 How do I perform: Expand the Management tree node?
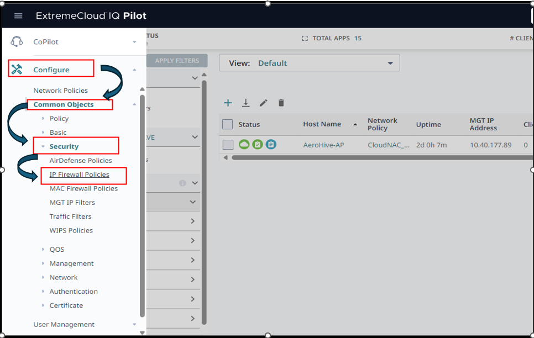tap(43, 263)
